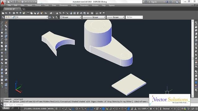
Task: Click the Sign In button
Action: click(x=153, y=2)
